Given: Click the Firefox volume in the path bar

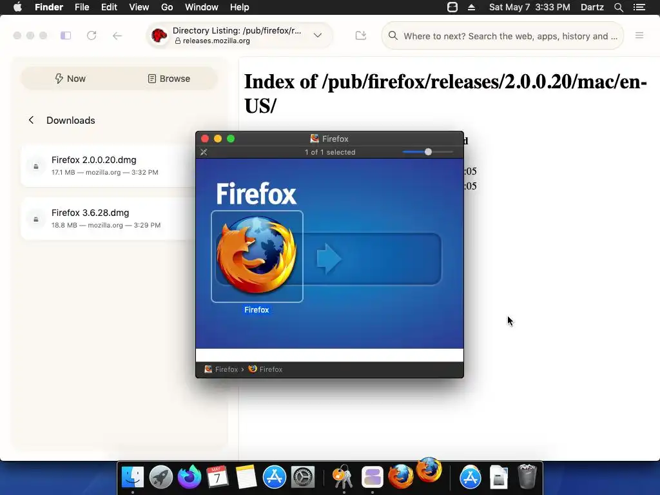Looking at the screenshot, I should pos(221,369).
